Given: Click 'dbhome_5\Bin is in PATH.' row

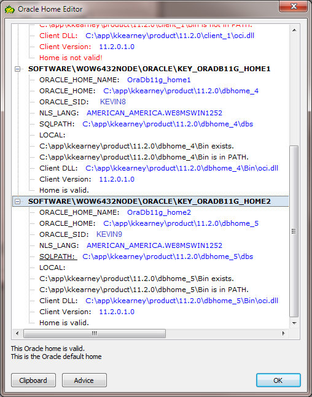Looking at the screenshot, I should [144, 290].
